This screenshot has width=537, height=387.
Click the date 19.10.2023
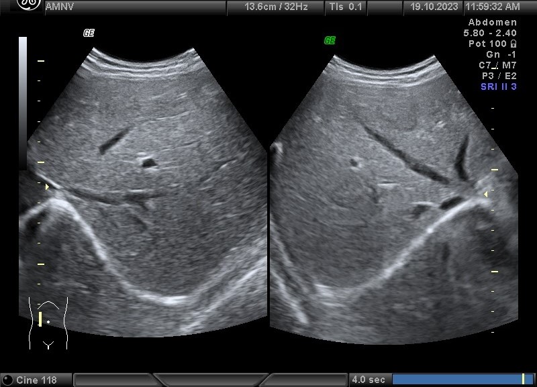[x=434, y=7]
